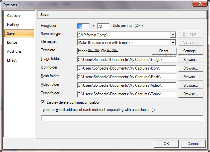The width and height of the screenshot is (210, 152).
Task: Close the Options window
Action: (x=200, y=3)
